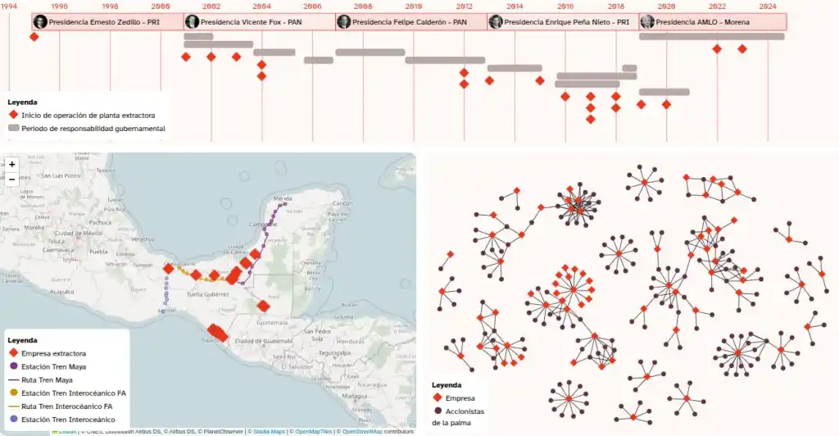This screenshot has height=436, width=839.
Task: Open the OpenMapTiles attribution link
Action: 315,431
